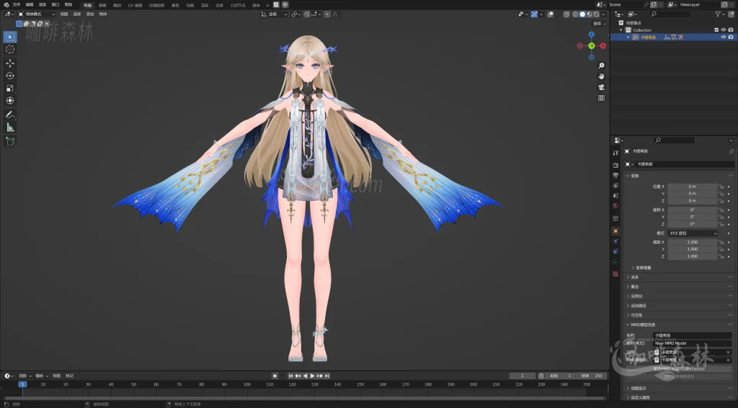The height and width of the screenshot is (408, 738).
Task: Open the rotation mode XYZ 欧拉 dropdown
Action: coord(693,234)
